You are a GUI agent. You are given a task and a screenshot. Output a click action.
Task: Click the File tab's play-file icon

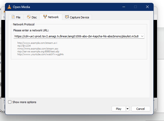pos(13,17)
